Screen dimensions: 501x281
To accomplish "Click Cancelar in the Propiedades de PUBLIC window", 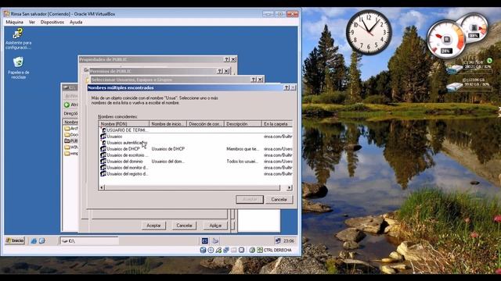I will click(185, 226).
